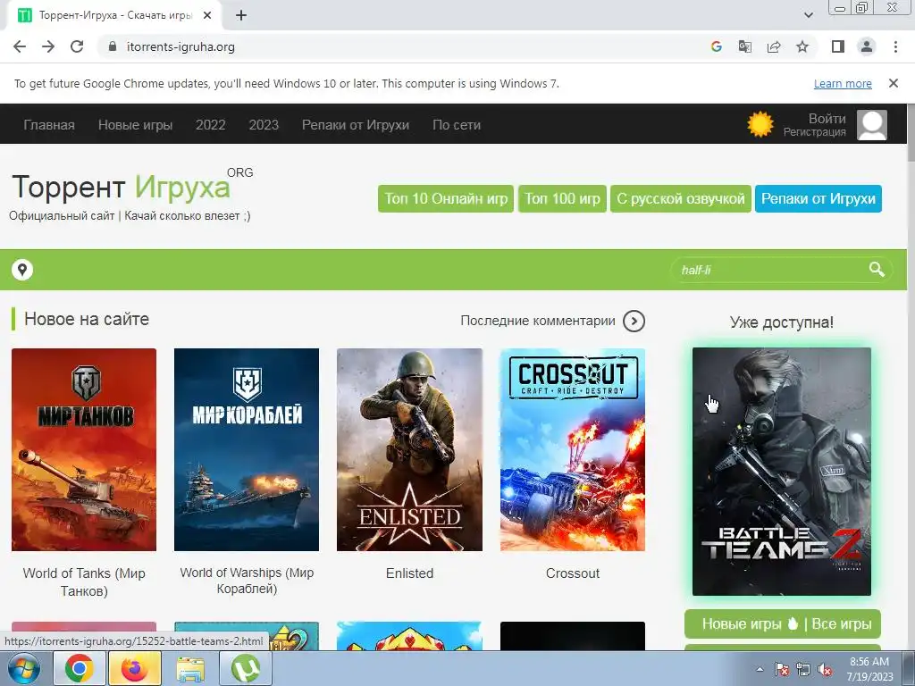915x686 pixels.
Task: Click the Crossout title text
Action: (x=573, y=573)
